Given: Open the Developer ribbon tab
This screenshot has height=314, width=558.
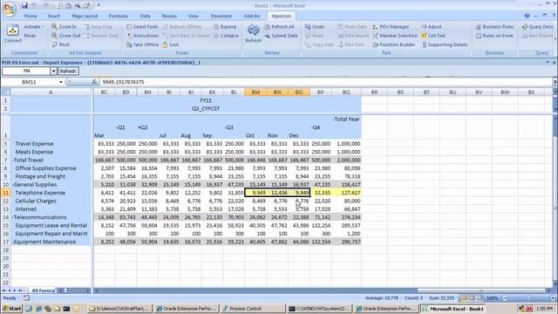Looking at the screenshot, I should (221, 16).
